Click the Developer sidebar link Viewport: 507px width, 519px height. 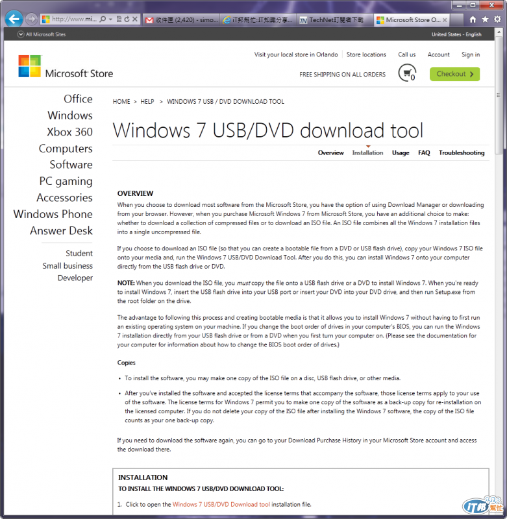75,278
